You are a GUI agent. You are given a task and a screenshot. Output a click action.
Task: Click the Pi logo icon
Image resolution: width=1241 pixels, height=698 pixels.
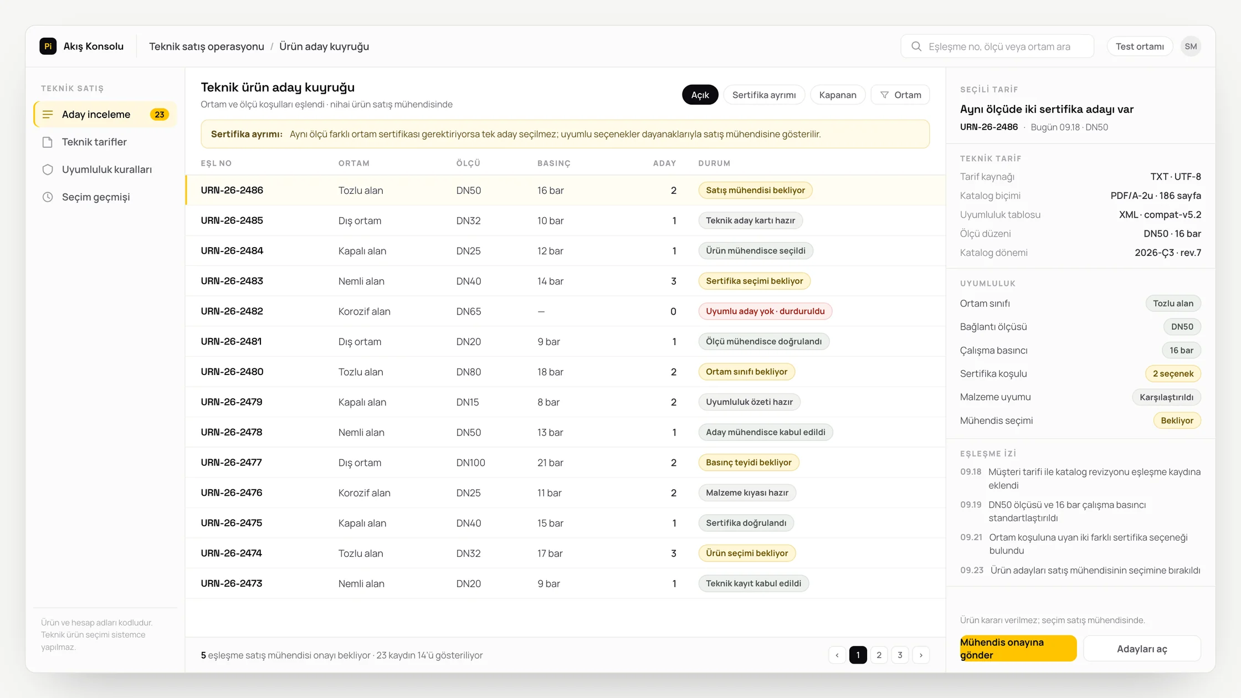pyautogui.click(x=48, y=46)
